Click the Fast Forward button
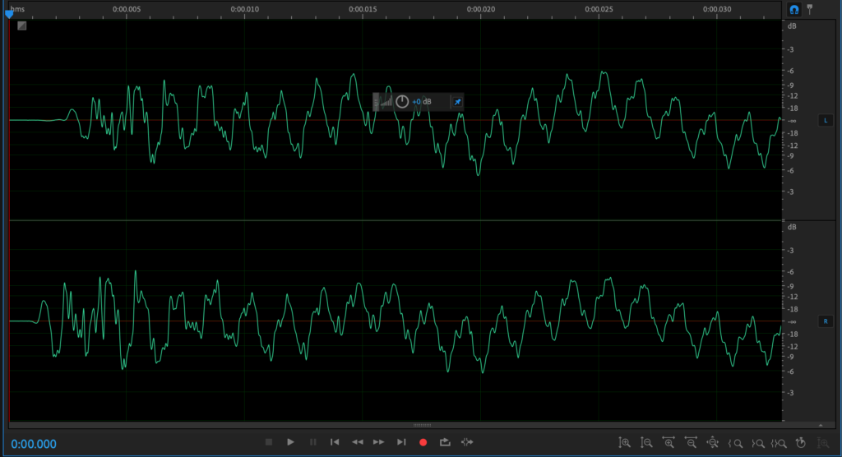 click(379, 442)
